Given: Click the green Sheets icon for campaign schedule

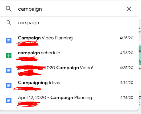Looking at the screenshot, I should 9,56.
